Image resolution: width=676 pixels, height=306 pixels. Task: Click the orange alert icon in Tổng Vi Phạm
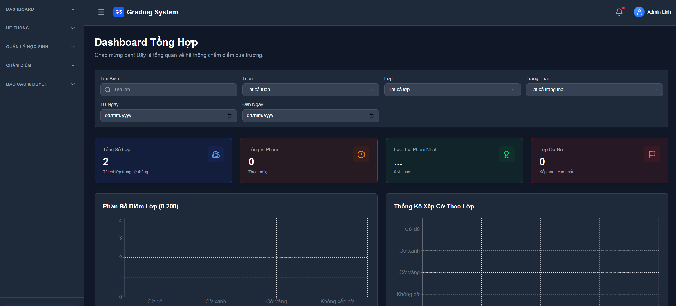pyautogui.click(x=361, y=154)
